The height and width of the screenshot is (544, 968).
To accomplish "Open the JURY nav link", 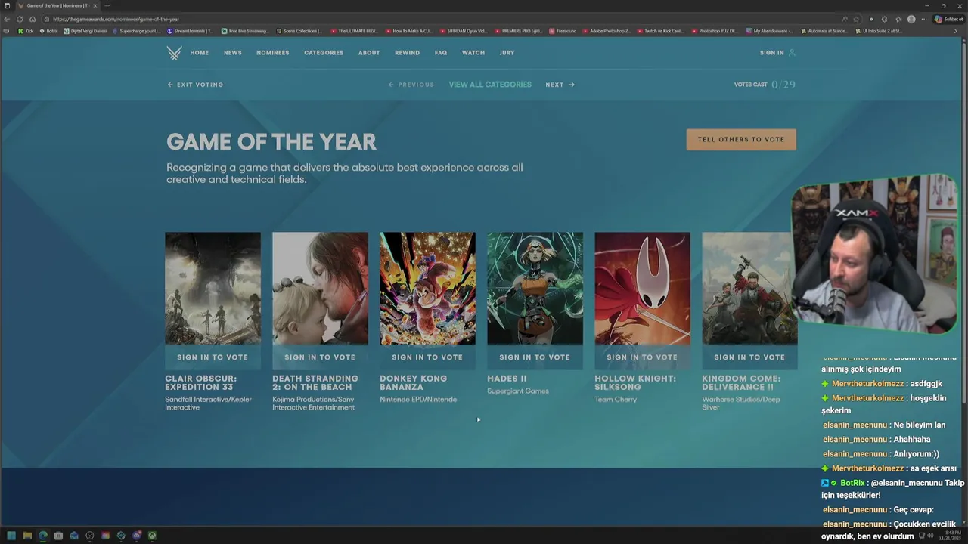I will tap(507, 53).
